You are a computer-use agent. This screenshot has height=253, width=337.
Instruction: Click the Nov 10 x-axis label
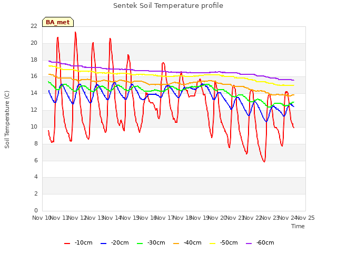[41, 218]
